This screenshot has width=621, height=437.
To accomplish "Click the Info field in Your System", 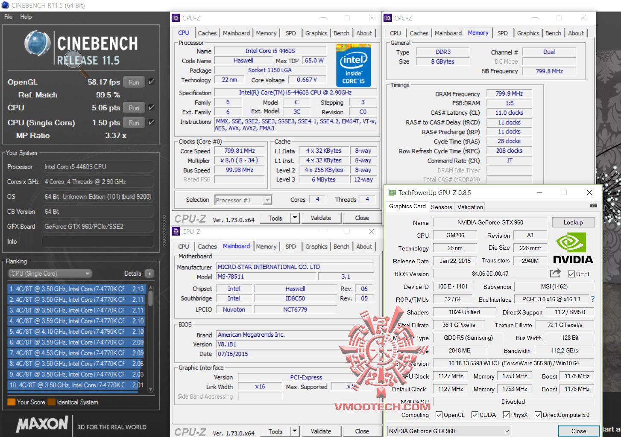I will (x=98, y=242).
